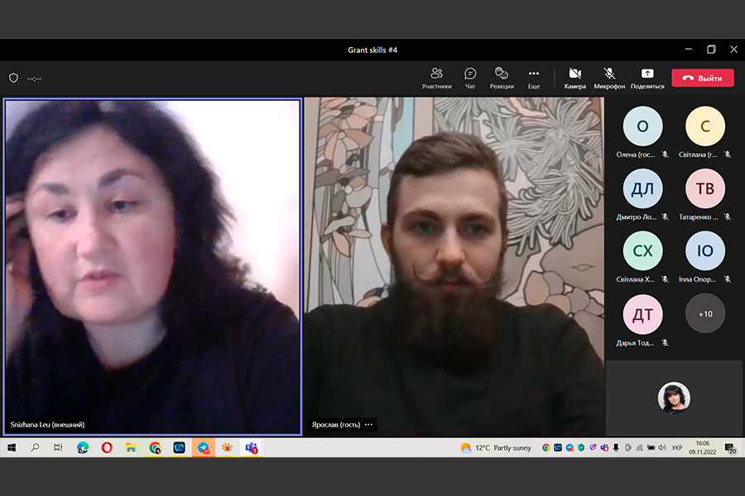Select the Татаренко avatar ТВ
This screenshot has height=496, width=745.
tap(704, 188)
